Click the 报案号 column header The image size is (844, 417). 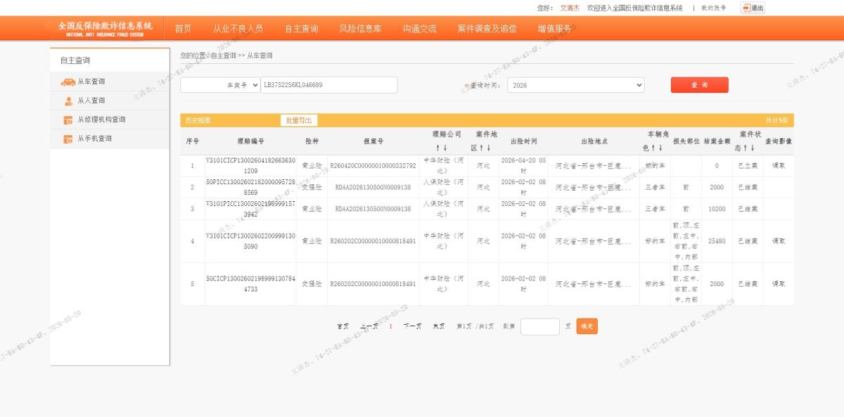[373, 141]
